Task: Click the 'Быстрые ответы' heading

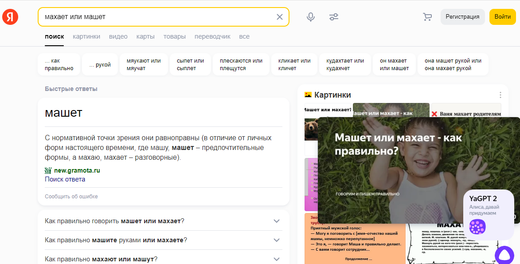Action: [71, 89]
